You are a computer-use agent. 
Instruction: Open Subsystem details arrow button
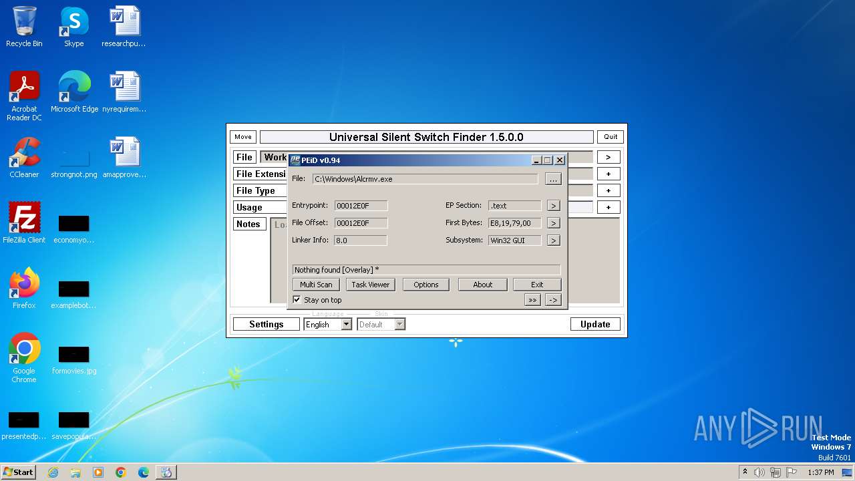coord(553,240)
